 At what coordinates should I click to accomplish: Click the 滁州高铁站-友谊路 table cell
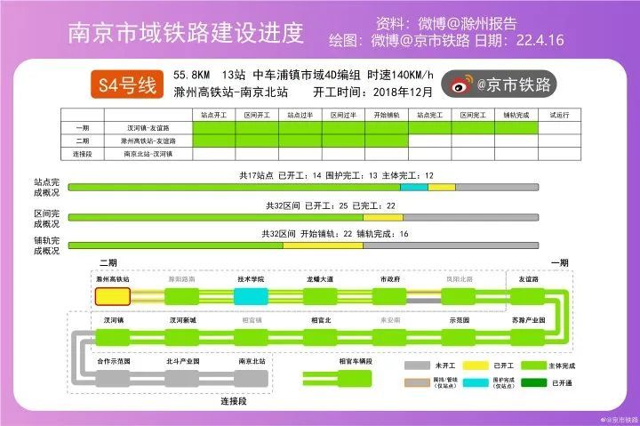click(148, 141)
